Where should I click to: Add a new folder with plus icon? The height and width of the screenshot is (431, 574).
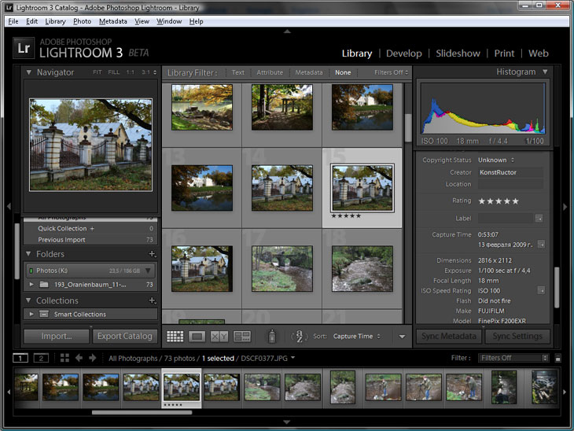tap(153, 254)
